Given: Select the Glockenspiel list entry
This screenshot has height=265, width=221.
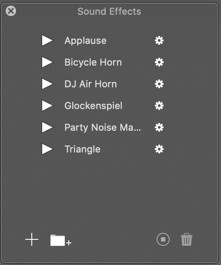Looking at the screenshot, I should point(93,106).
